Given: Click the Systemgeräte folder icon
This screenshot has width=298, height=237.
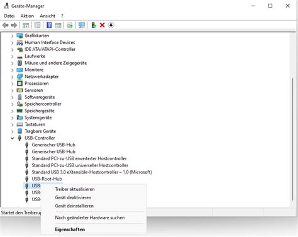Looking at the screenshot, I should click(19, 118).
